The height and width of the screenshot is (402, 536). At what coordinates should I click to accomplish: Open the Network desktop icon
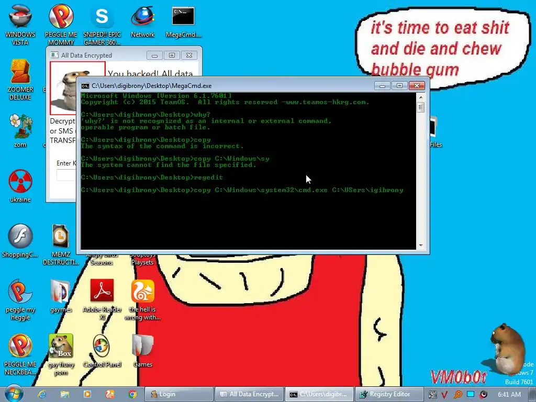click(x=142, y=20)
